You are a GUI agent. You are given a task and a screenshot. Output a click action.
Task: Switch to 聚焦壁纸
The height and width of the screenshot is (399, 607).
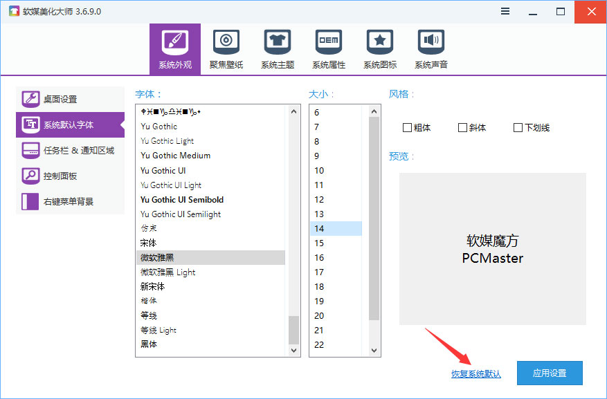(x=226, y=48)
